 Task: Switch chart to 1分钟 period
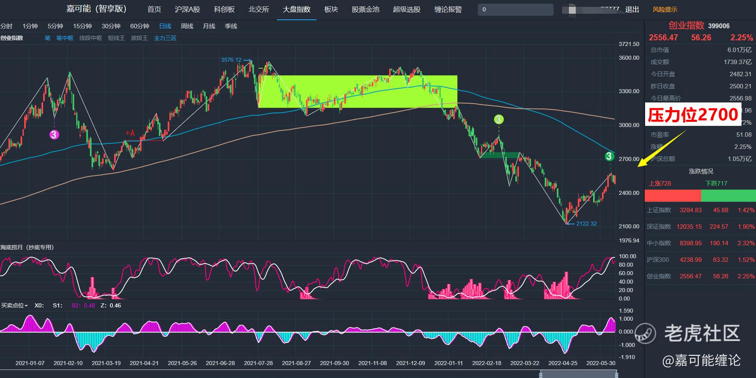pyautogui.click(x=30, y=26)
